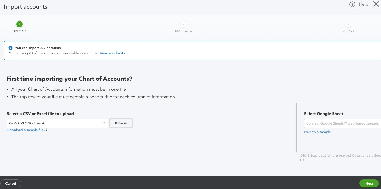Clear the selected file with X icon
The image size is (381, 189).
[104, 123]
